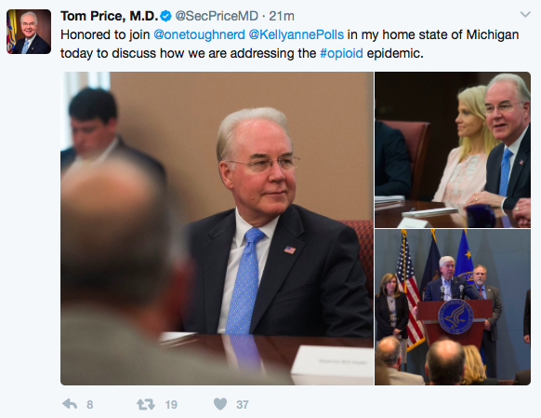Image resolution: width=541 pixels, height=418 pixels.
Task: Open the top-right photo with the blonde woman
Action: tap(453, 150)
